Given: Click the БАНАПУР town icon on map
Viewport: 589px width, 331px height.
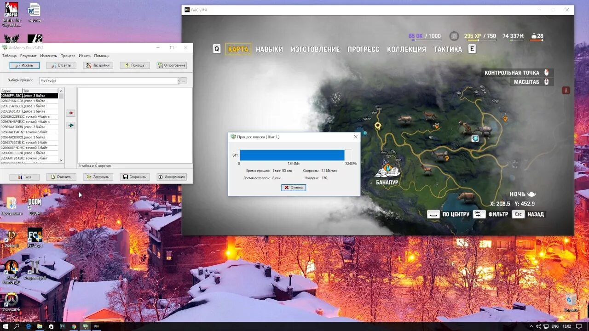Looking at the screenshot, I should pos(387,171).
